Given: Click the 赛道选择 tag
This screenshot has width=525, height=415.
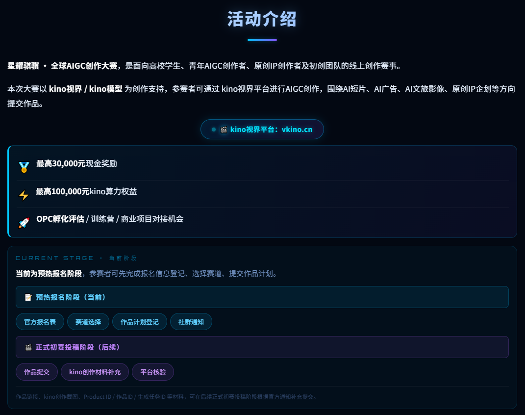Looking at the screenshot, I should click(x=88, y=322).
